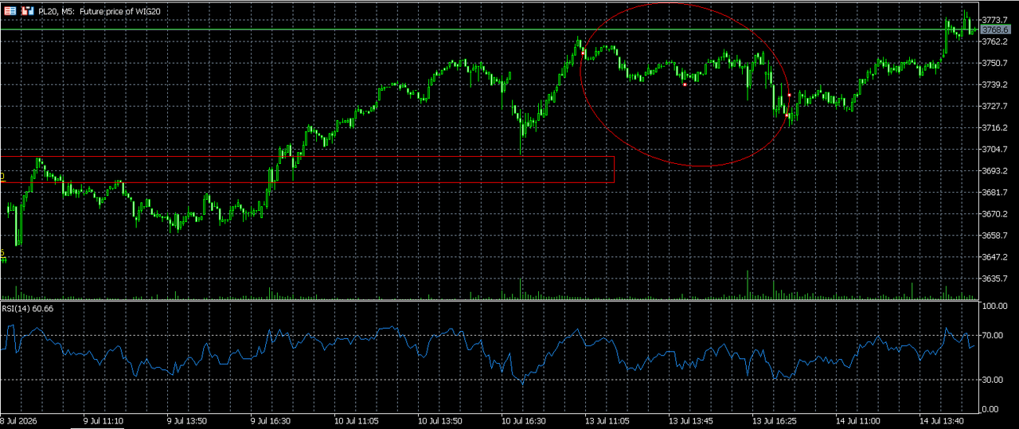Click time axis label '9 Jul 11:10'
Image resolution: width=1019 pixels, height=429 pixels.
103,419
